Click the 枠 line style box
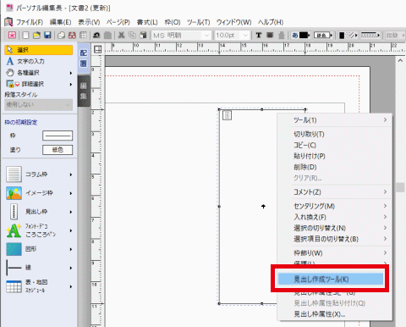This screenshot has width=406, height=327. point(58,136)
